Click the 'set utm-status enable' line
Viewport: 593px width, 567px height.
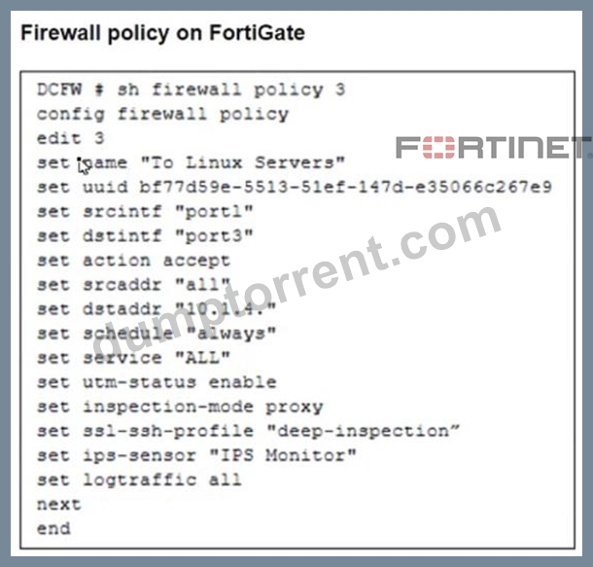tap(157, 382)
